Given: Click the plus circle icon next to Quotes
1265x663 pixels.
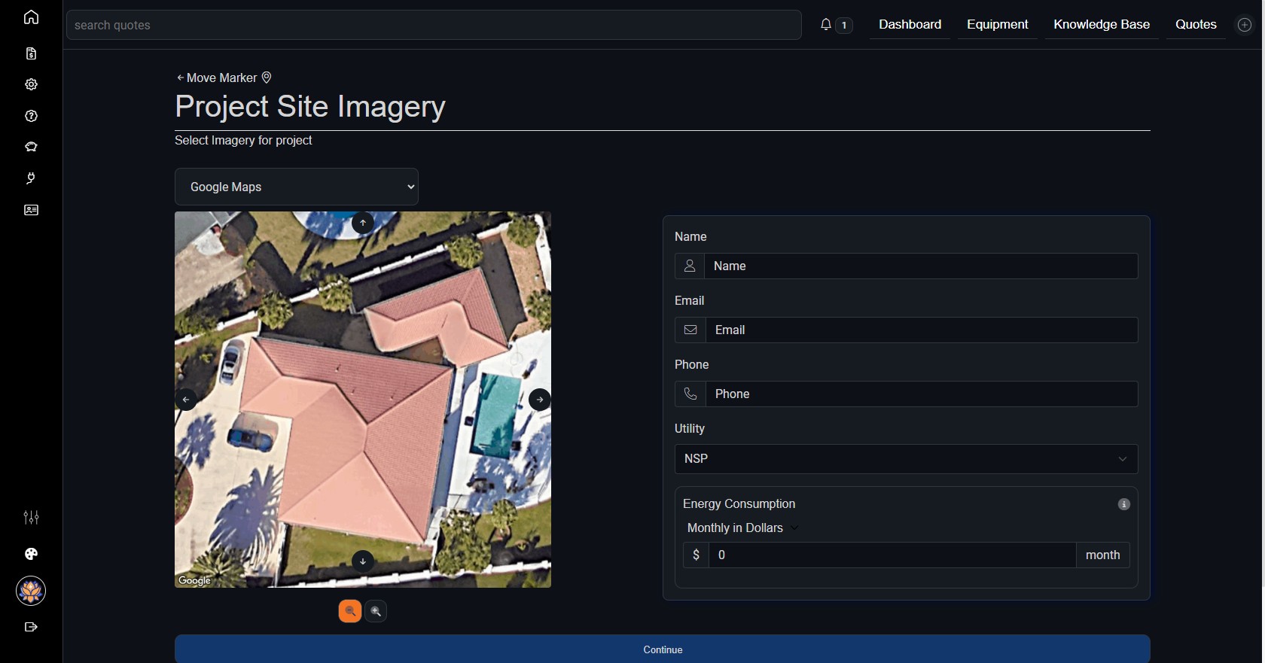Looking at the screenshot, I should (1245, 25).
